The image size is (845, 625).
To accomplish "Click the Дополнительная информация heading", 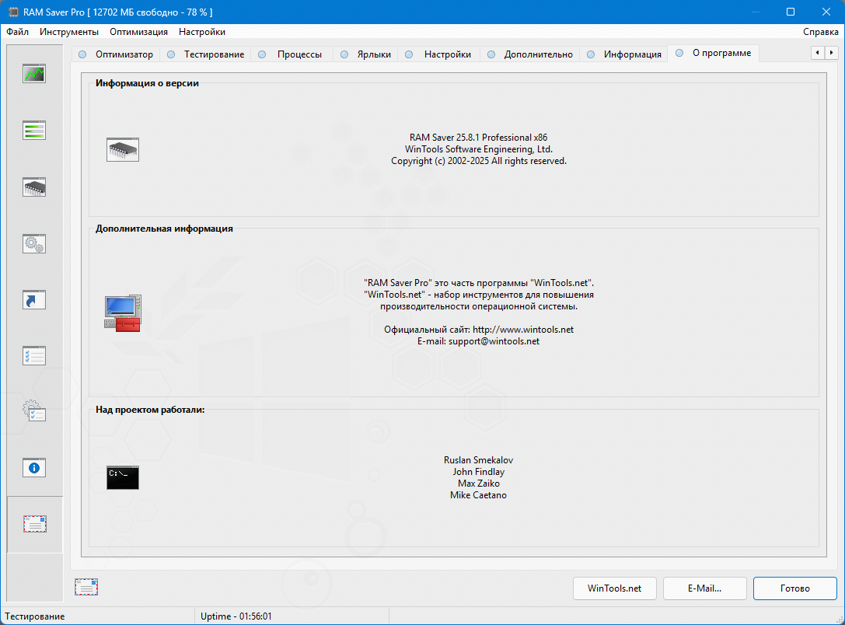I will pos(164,229).
